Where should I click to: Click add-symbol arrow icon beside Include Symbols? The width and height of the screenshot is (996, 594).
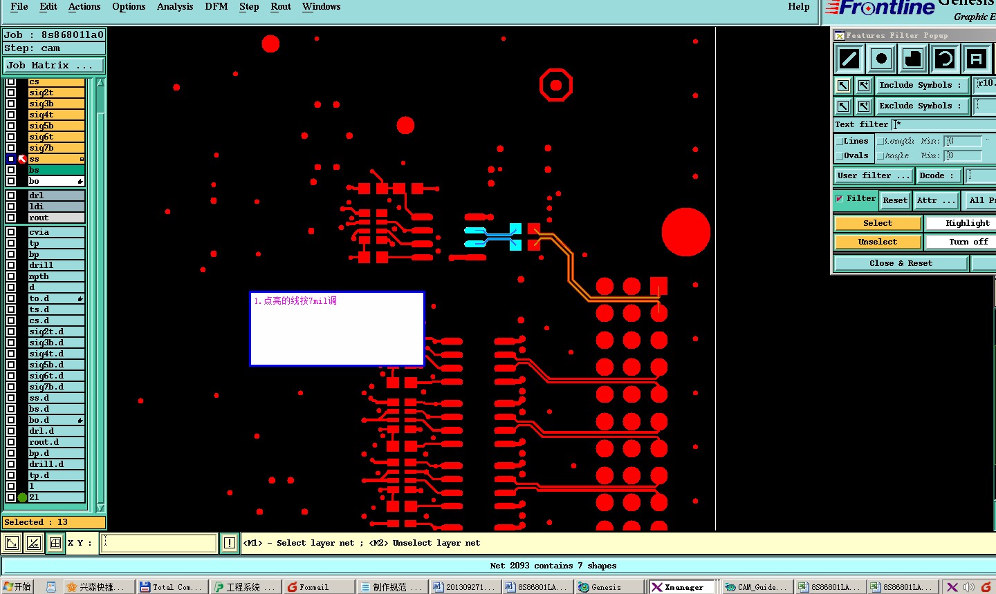point(863,86)
